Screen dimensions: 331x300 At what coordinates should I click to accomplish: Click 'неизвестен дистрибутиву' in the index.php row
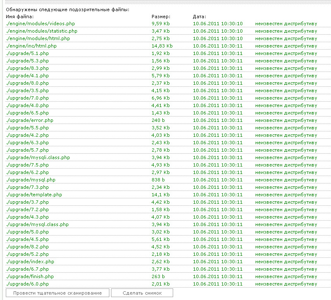[286, 262]
